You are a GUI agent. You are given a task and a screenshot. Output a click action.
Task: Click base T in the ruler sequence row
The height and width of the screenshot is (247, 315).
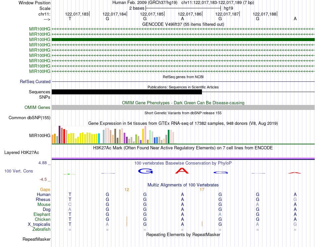70,19
